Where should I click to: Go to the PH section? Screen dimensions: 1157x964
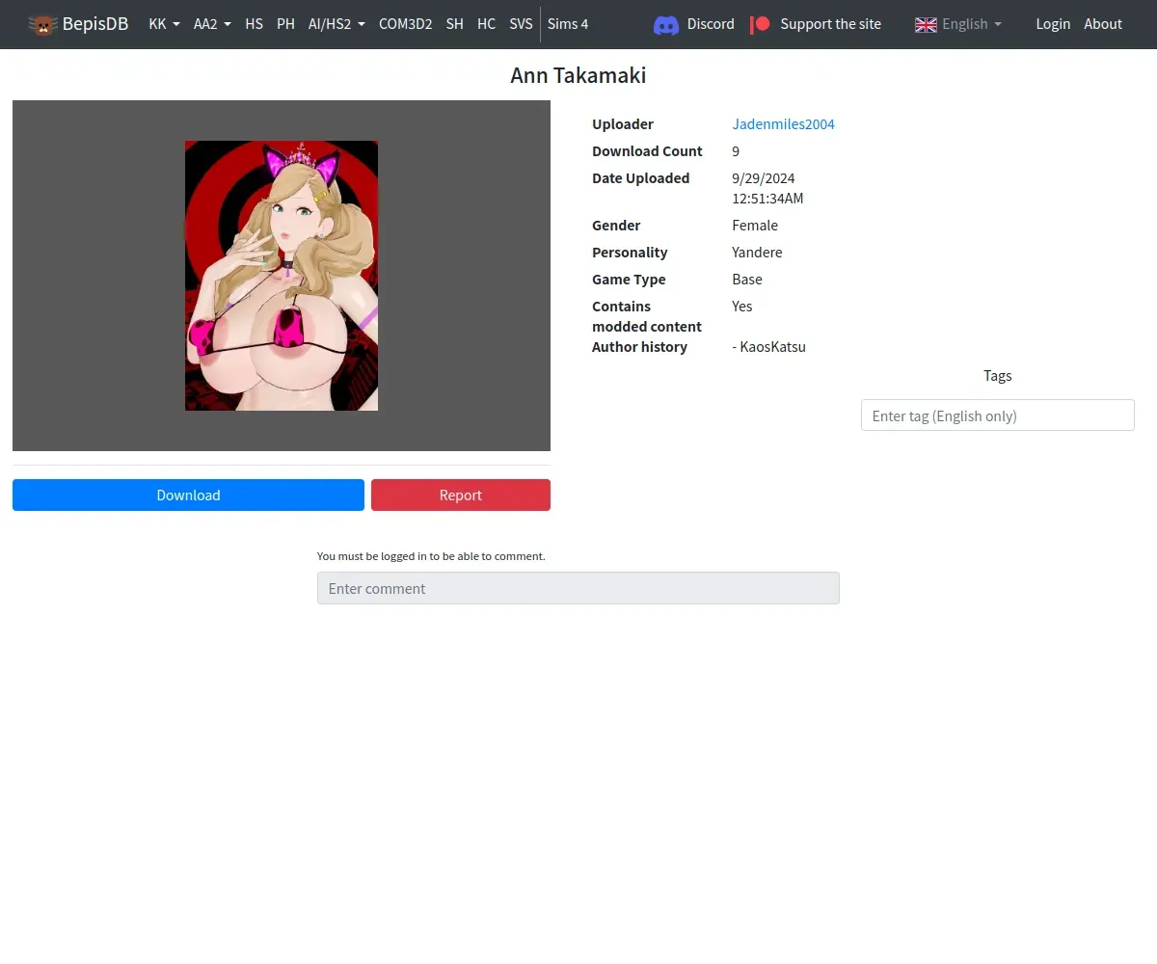click(285, 24)
